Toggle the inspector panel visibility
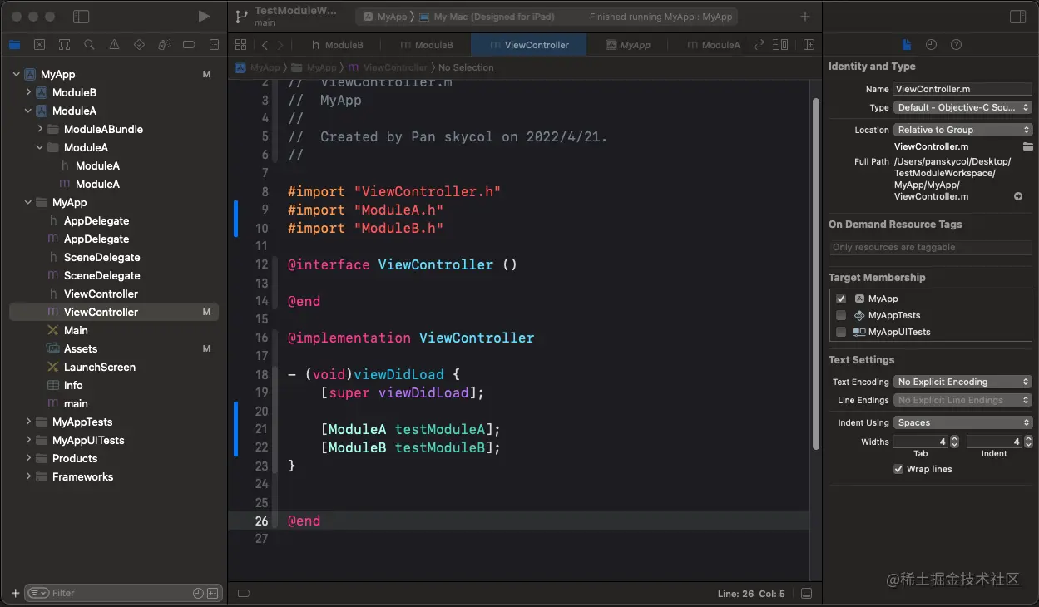The width and height of the screenshot is (1039, 607). [1017, 17]
